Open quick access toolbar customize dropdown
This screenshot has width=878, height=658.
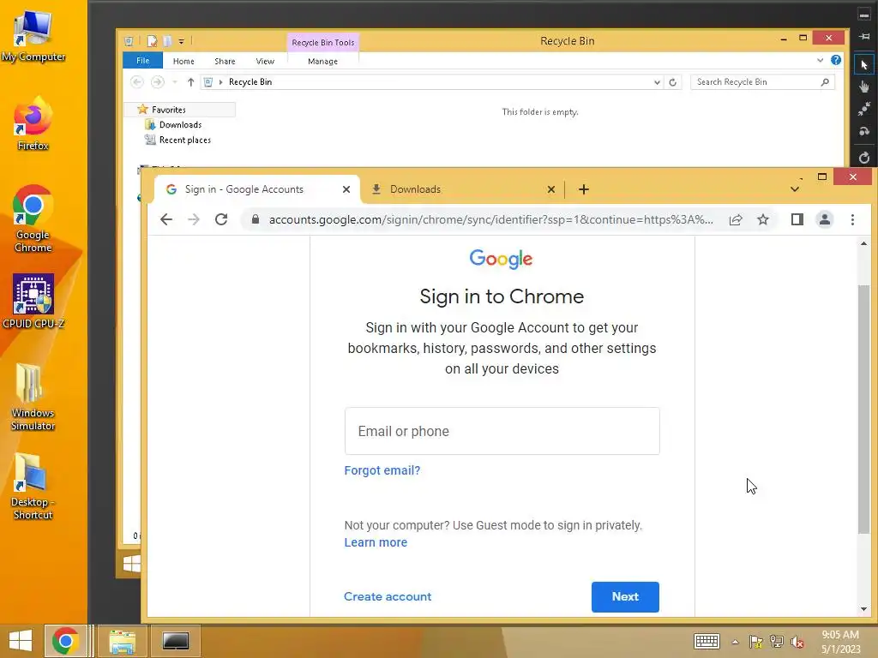coord(182,41)
